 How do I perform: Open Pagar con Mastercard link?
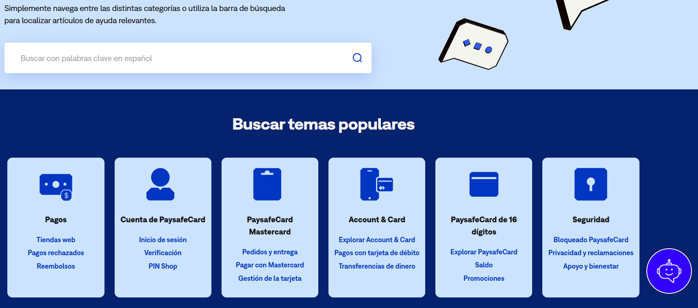(270, 265)
